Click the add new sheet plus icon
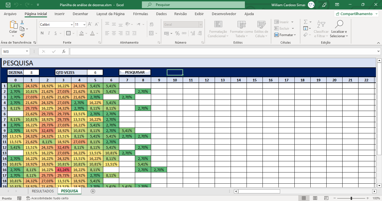 93,191
